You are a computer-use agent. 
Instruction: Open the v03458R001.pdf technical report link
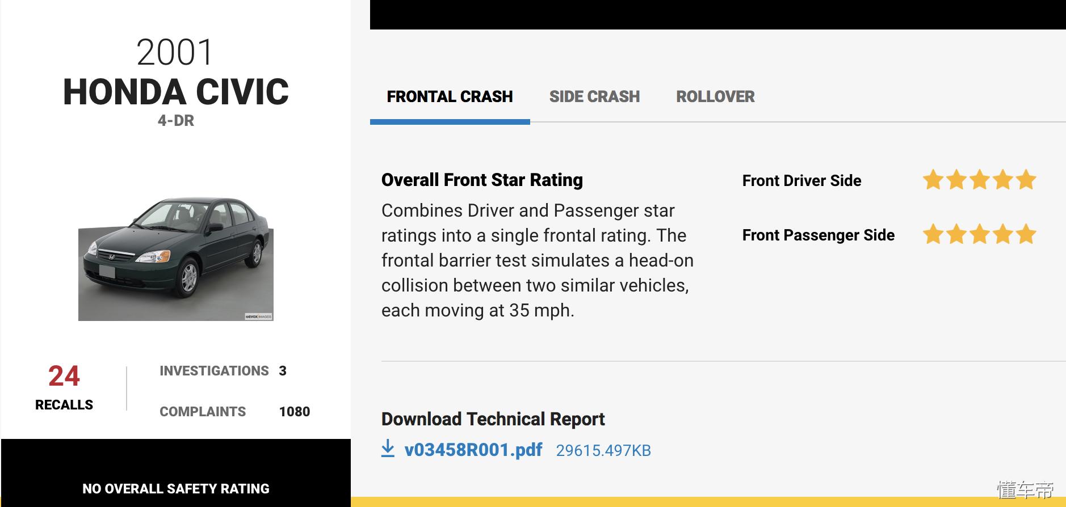pos(473,450)
